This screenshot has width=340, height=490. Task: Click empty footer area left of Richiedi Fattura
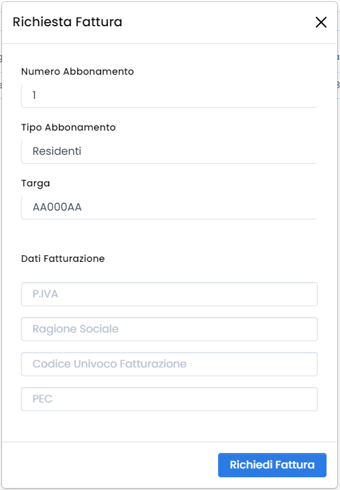coord(109,465)
